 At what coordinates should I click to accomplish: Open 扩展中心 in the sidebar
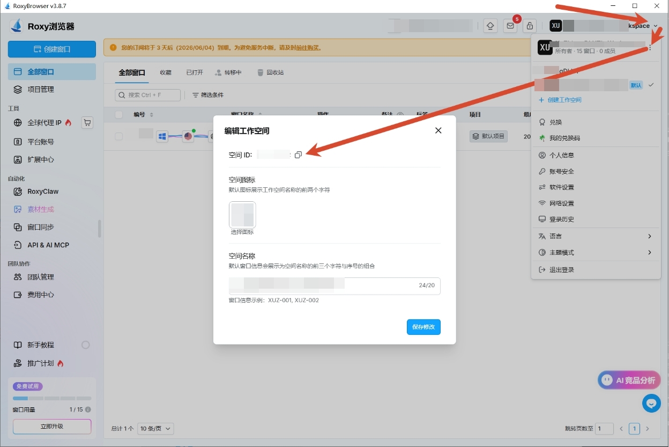(52, 160)
